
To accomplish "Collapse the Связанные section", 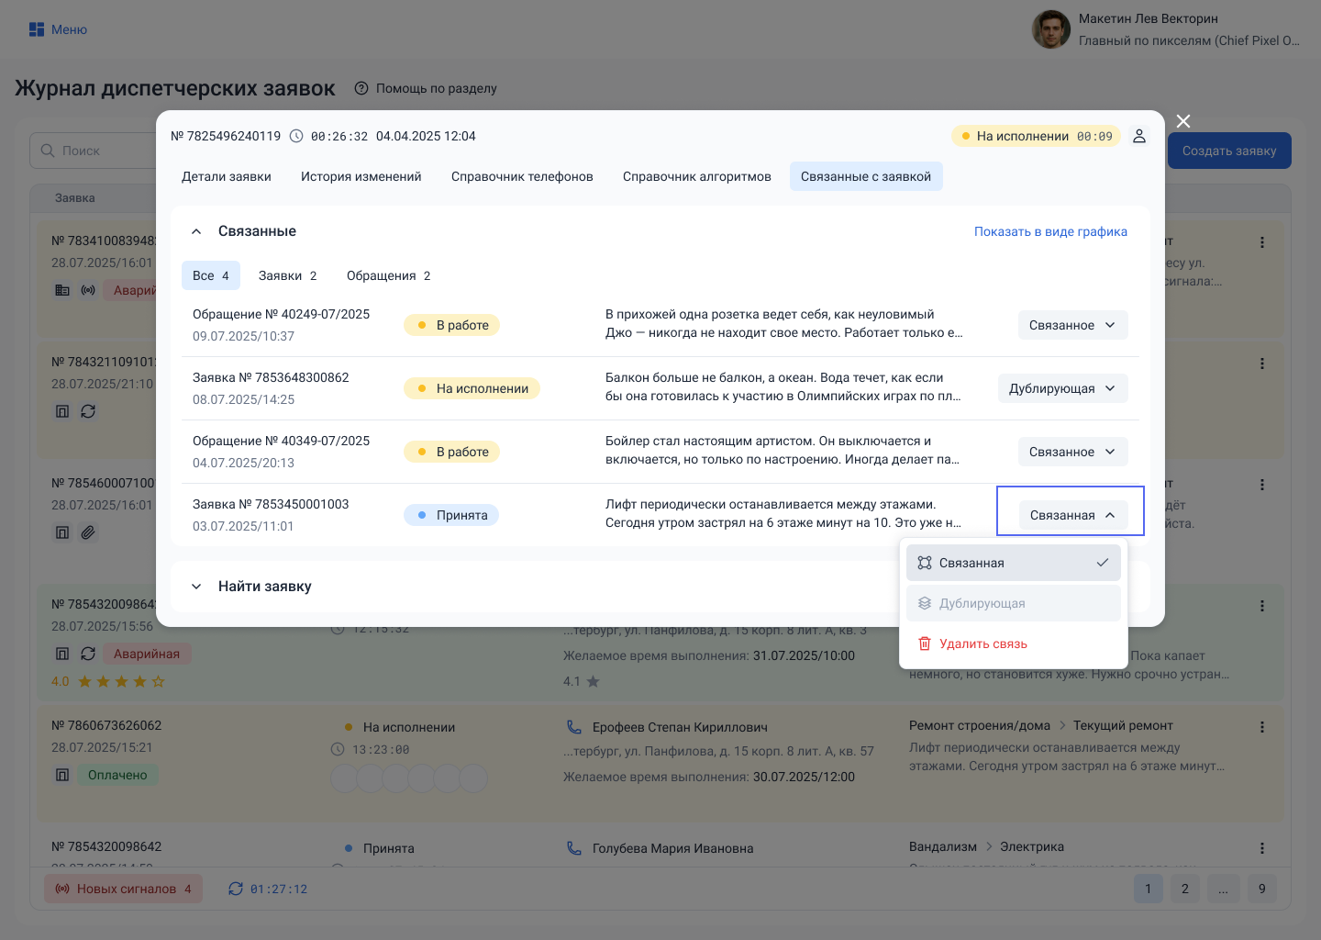I will pos(196,231).
